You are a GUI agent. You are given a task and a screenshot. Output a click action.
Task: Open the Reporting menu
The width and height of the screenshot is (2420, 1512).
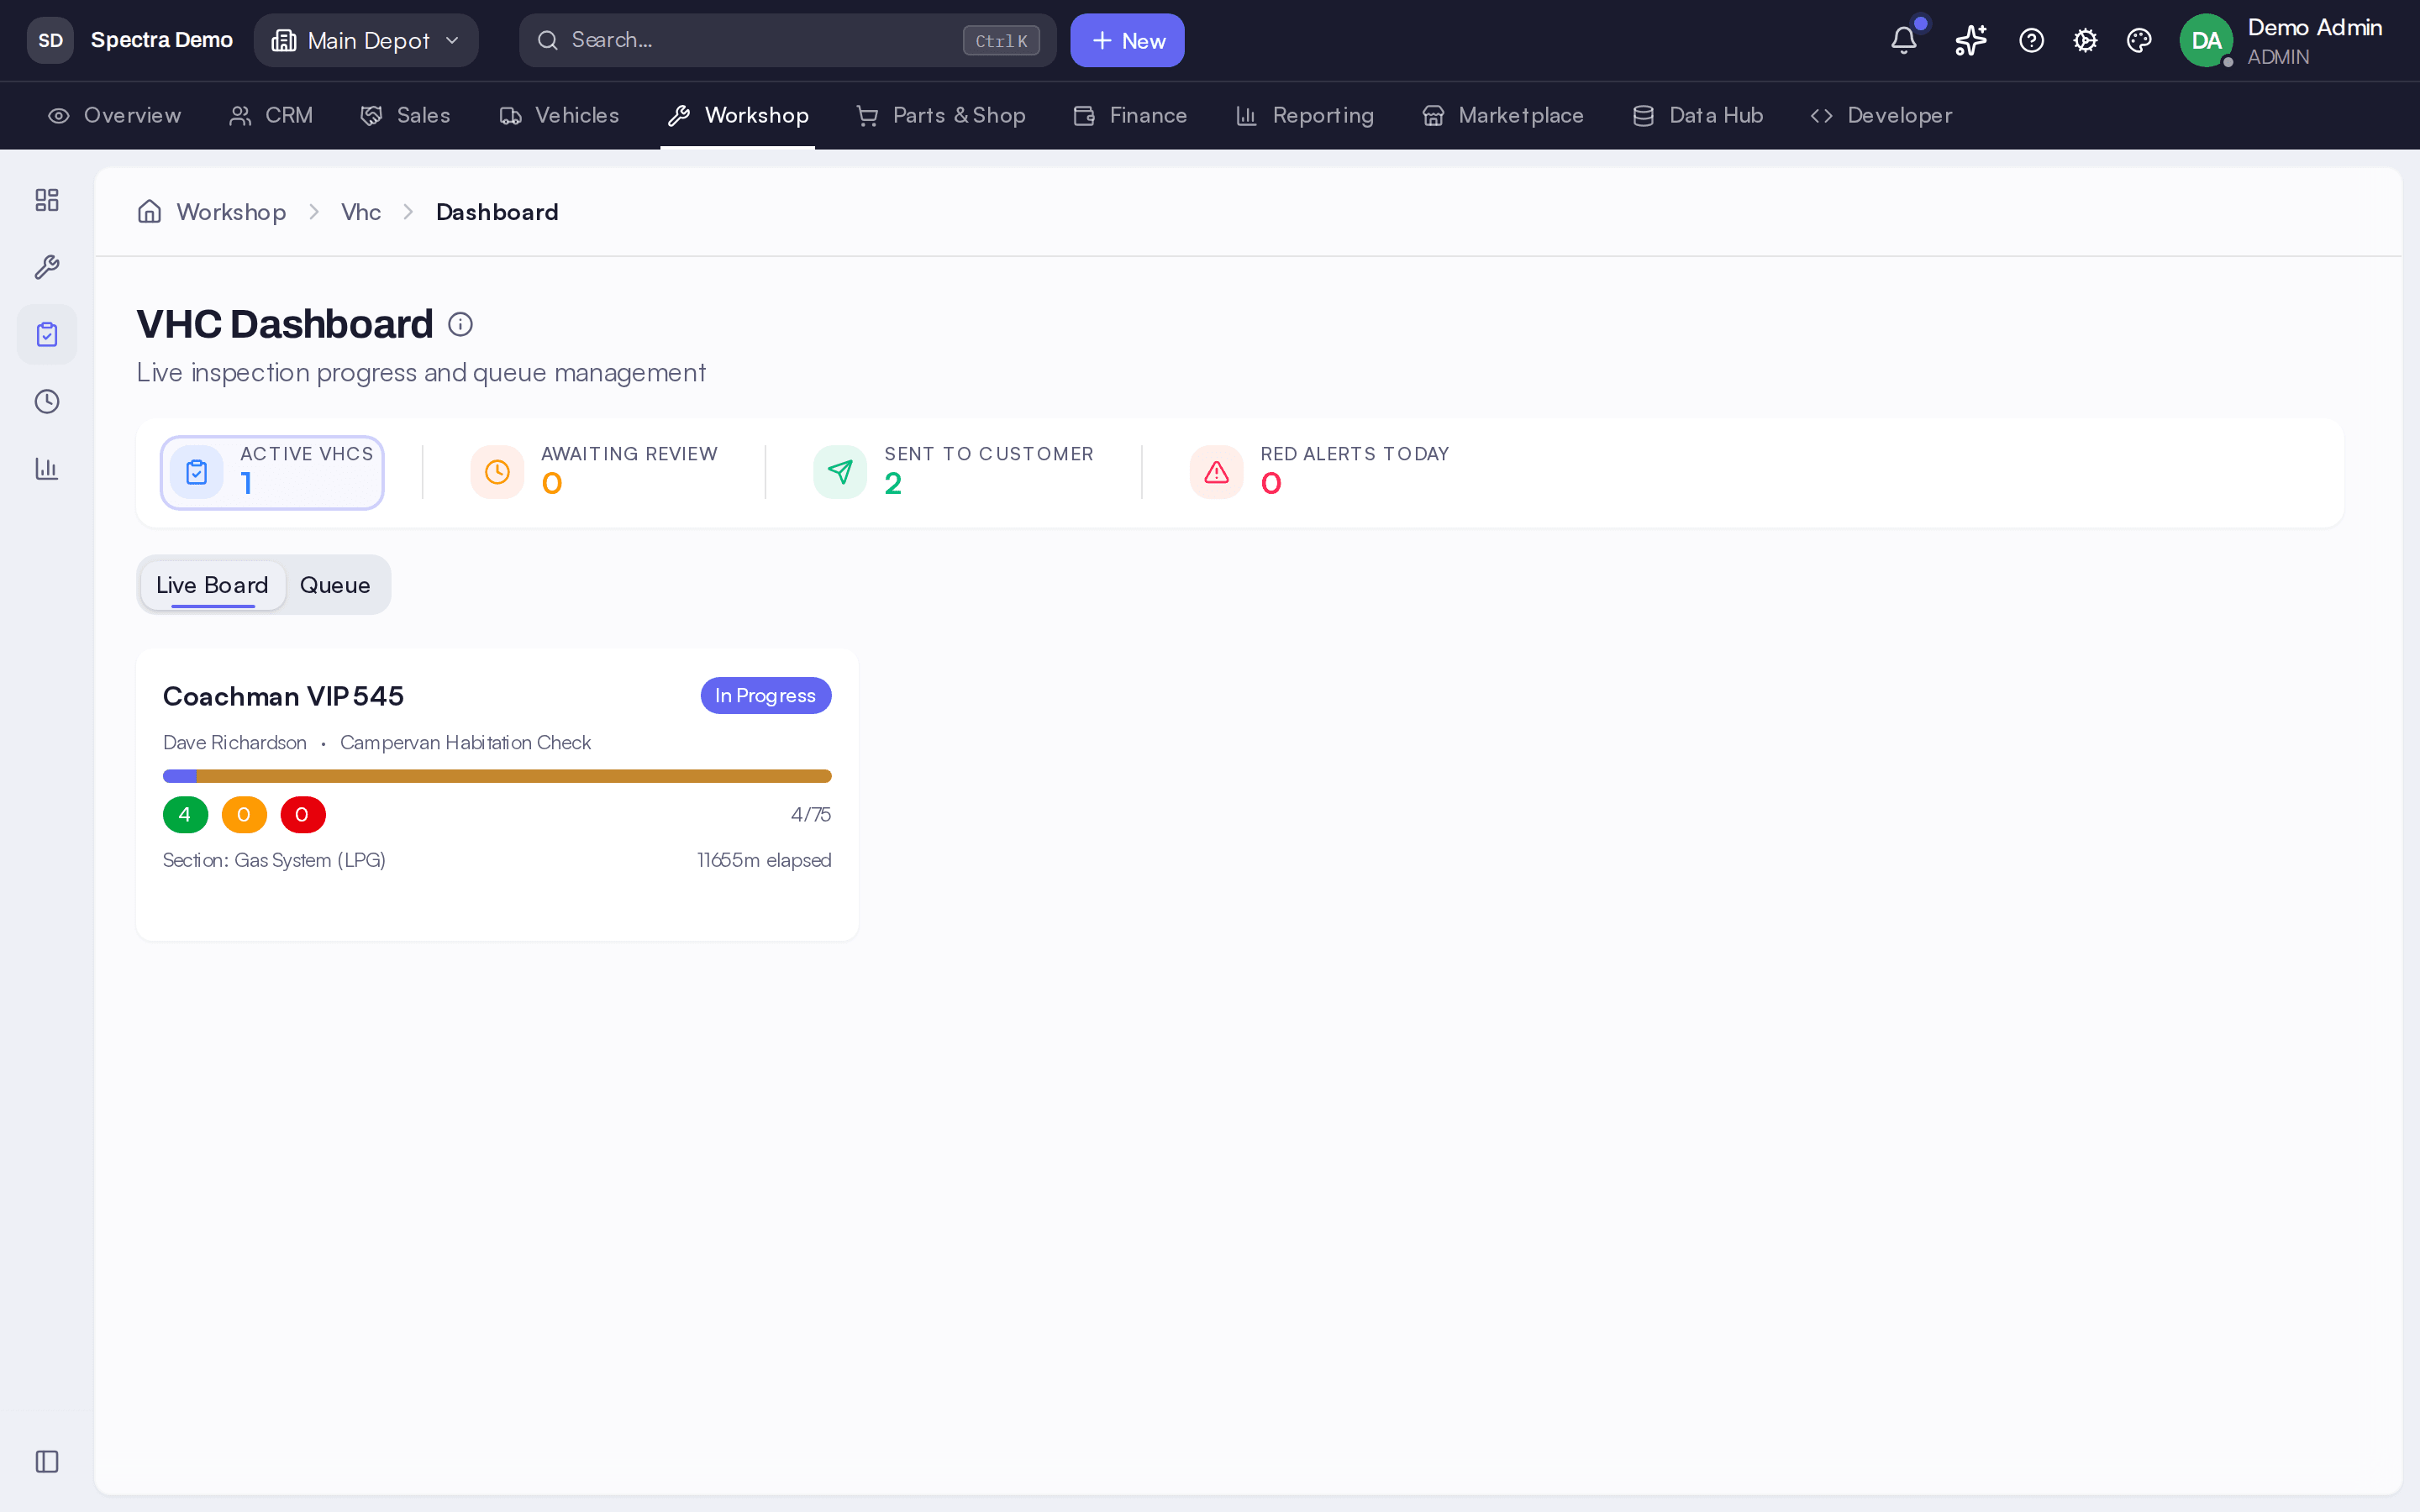(x=1305, y=115)
